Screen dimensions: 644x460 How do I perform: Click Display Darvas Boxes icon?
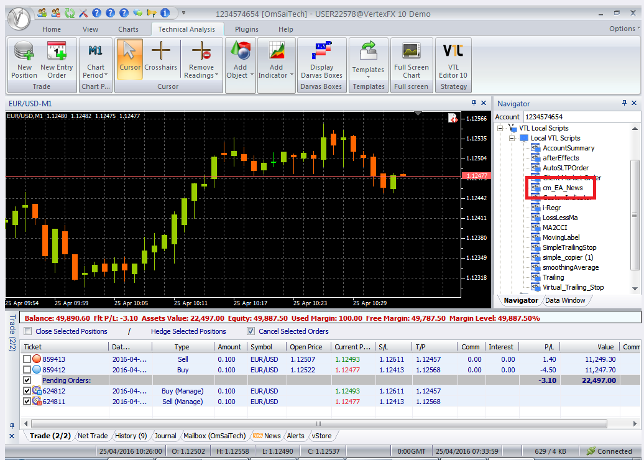click(321, 60)
